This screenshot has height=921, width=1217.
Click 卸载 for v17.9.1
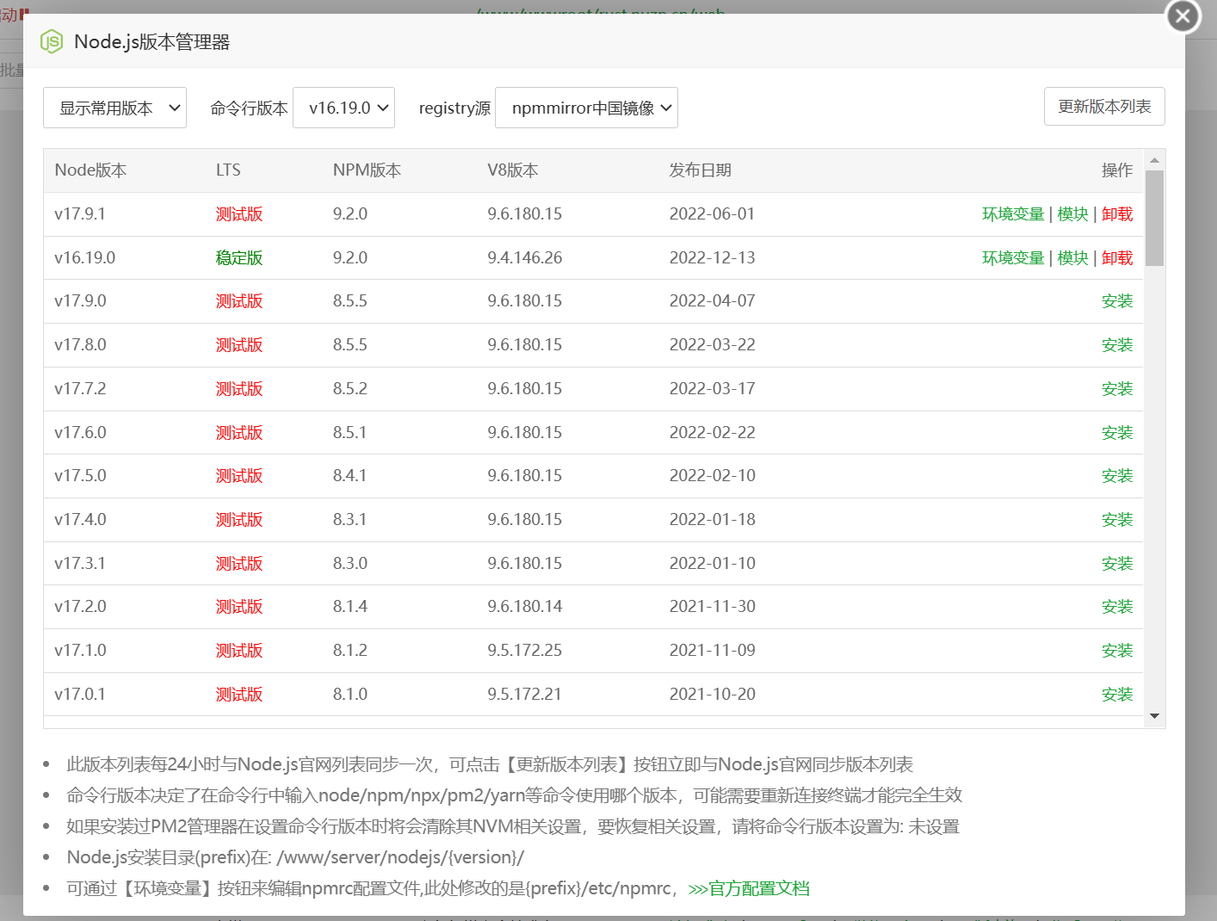1117,214
